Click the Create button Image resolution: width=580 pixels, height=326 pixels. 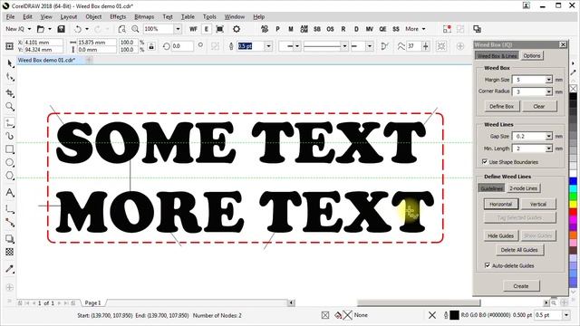[521, 286]
